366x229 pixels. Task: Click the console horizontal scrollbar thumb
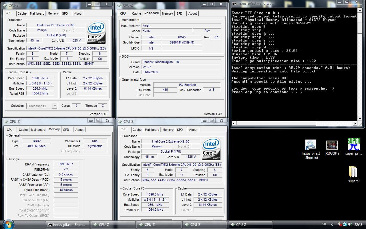pyautogui.click(x=276, y=124)
